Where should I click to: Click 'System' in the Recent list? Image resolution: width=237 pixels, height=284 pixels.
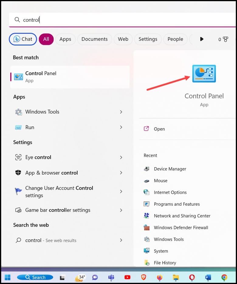coord(161,251)
